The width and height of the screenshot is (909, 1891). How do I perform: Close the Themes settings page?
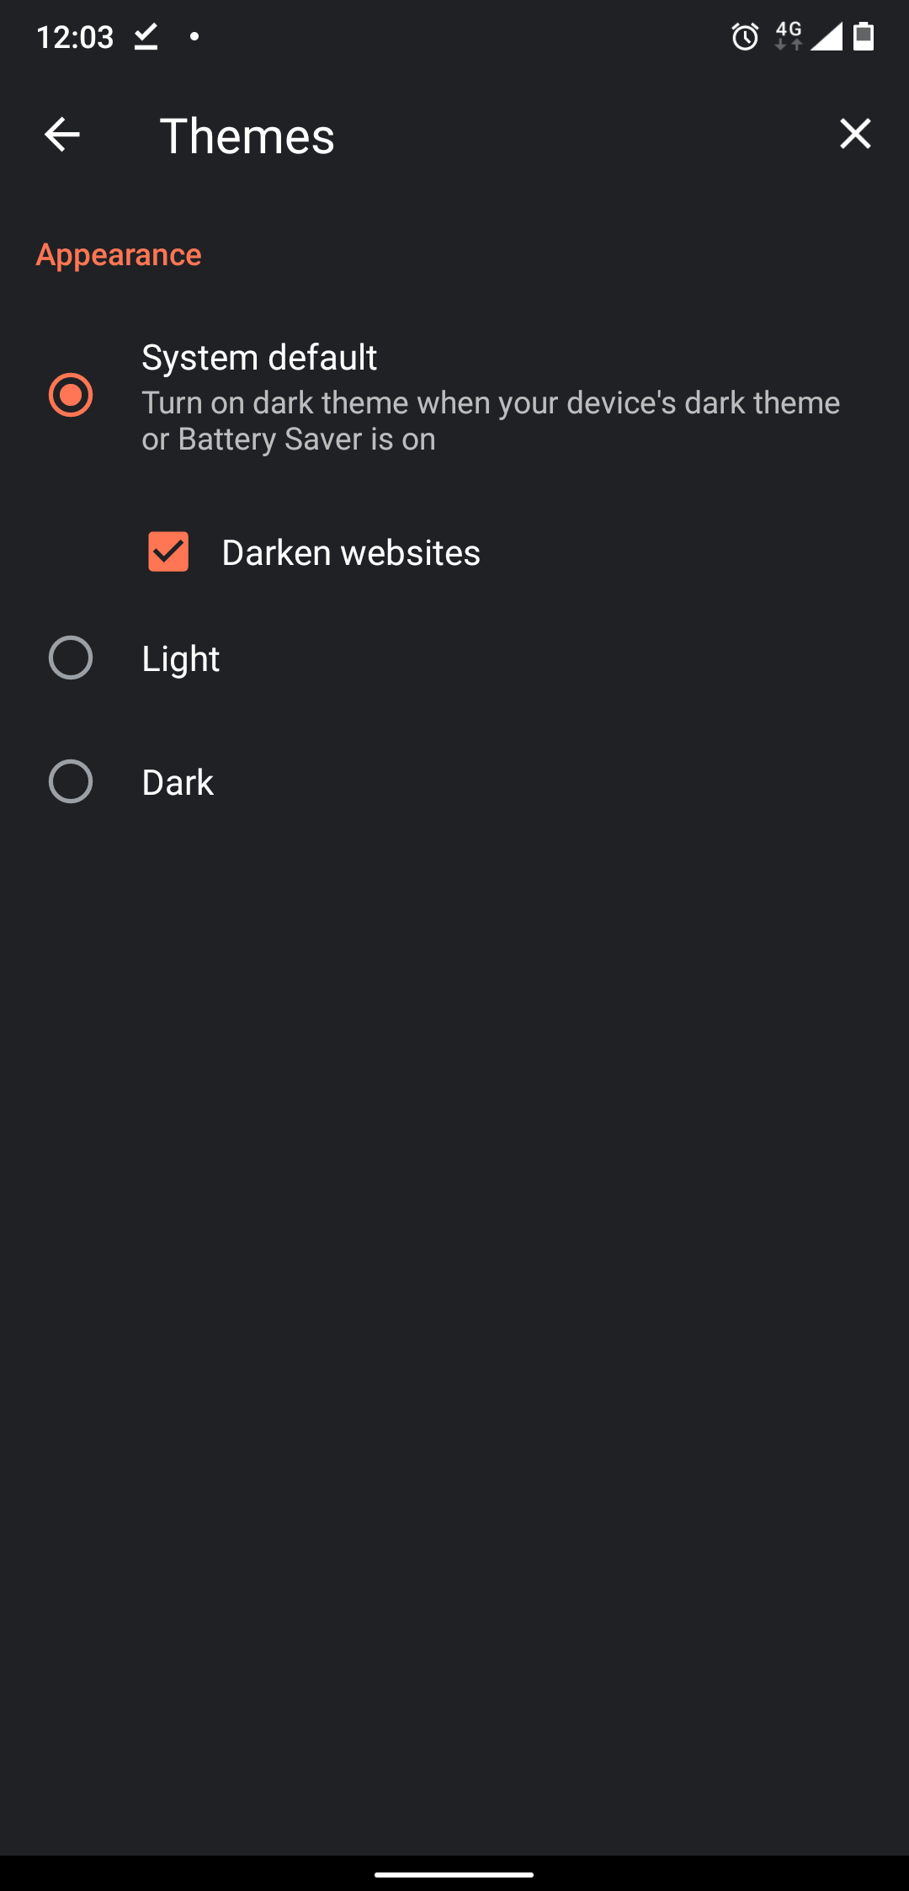click(855, 134)
